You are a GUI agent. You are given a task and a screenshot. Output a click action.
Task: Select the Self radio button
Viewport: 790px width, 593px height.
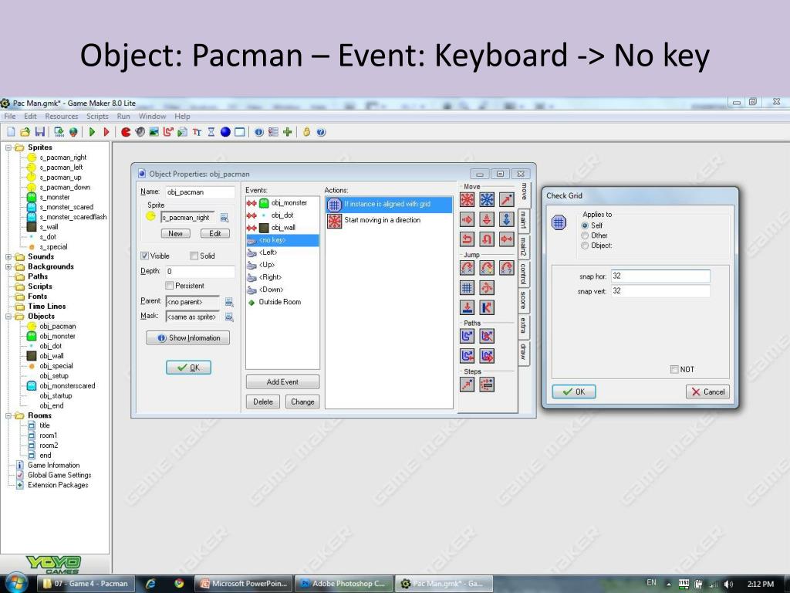pos(585,225)
